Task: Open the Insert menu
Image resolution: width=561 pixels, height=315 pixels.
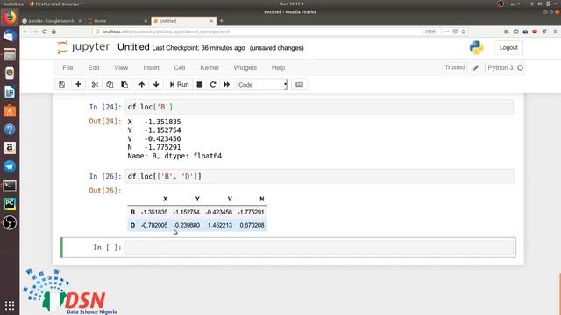Action: point(152,68)
